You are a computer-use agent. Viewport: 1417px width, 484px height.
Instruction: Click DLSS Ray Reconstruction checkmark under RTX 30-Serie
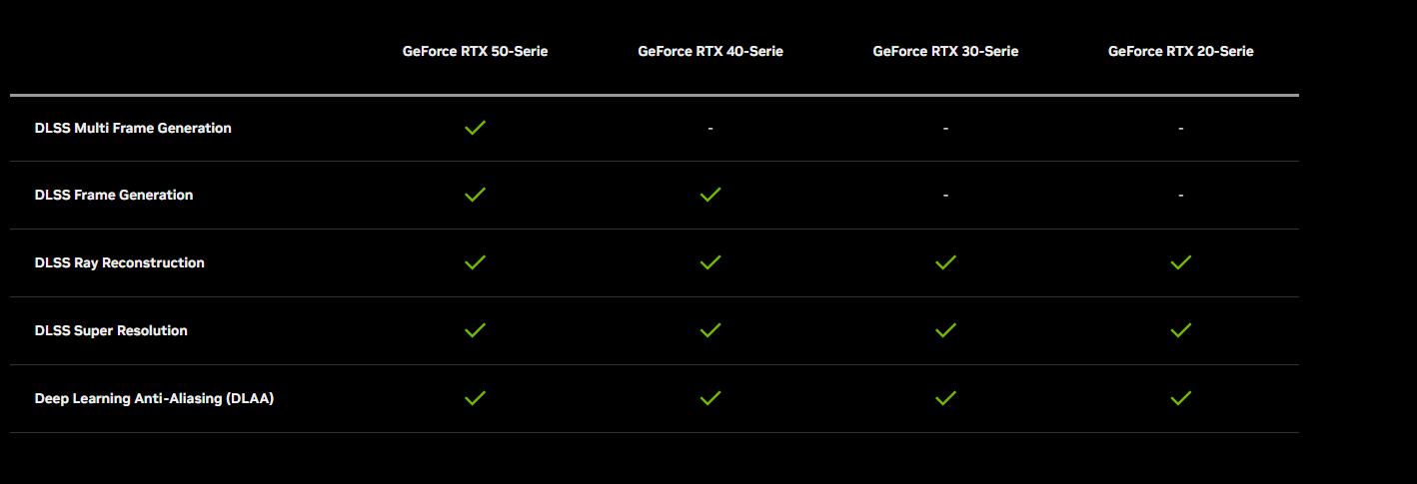point(945,262)
